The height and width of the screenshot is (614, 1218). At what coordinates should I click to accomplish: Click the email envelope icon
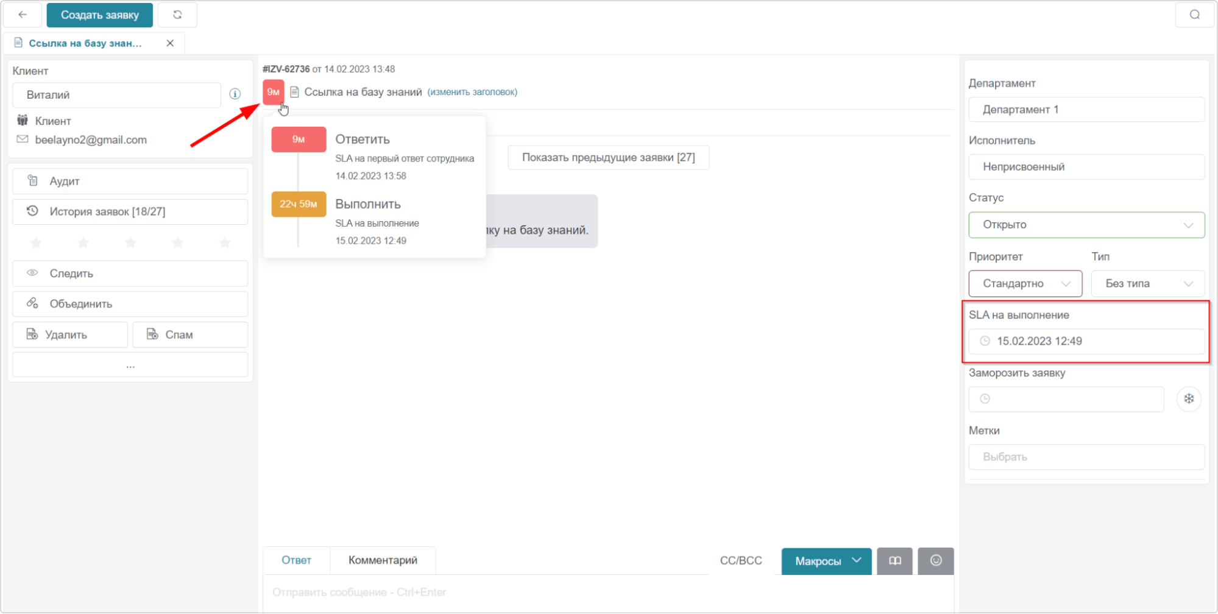tap(23, 139)
